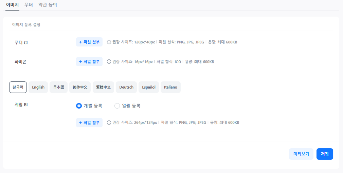Select the 일괄 등록 radio option
343x173 pixels.
click(x=117, y=106)
